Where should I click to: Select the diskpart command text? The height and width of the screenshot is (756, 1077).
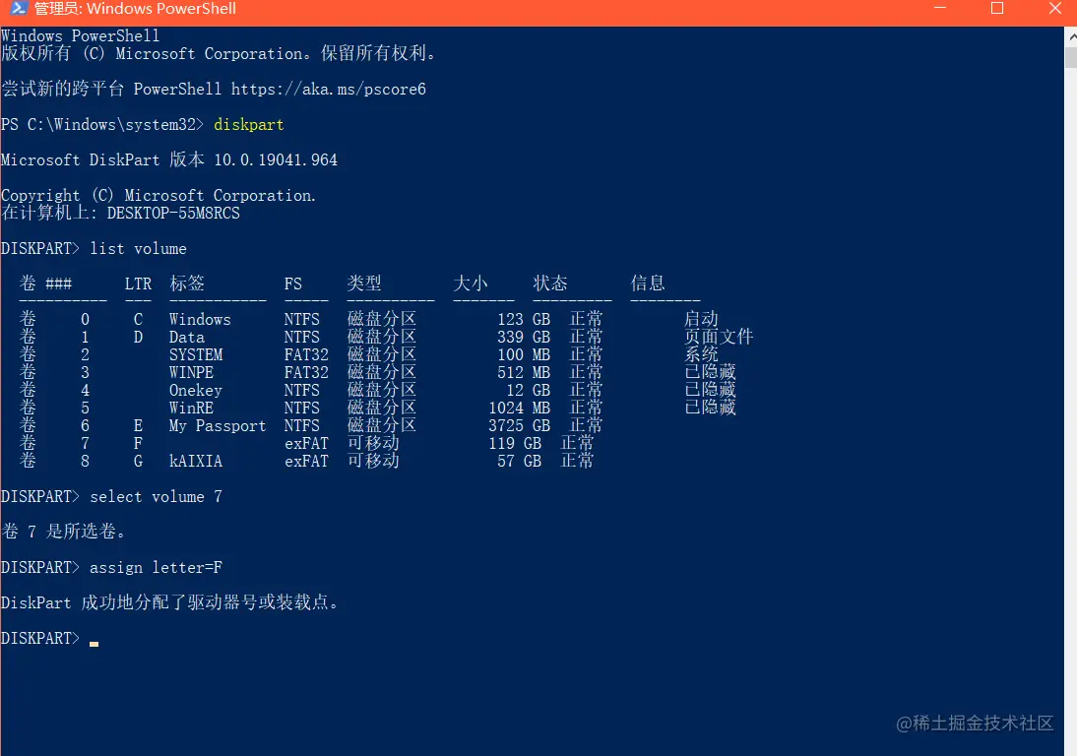[248, 124]
